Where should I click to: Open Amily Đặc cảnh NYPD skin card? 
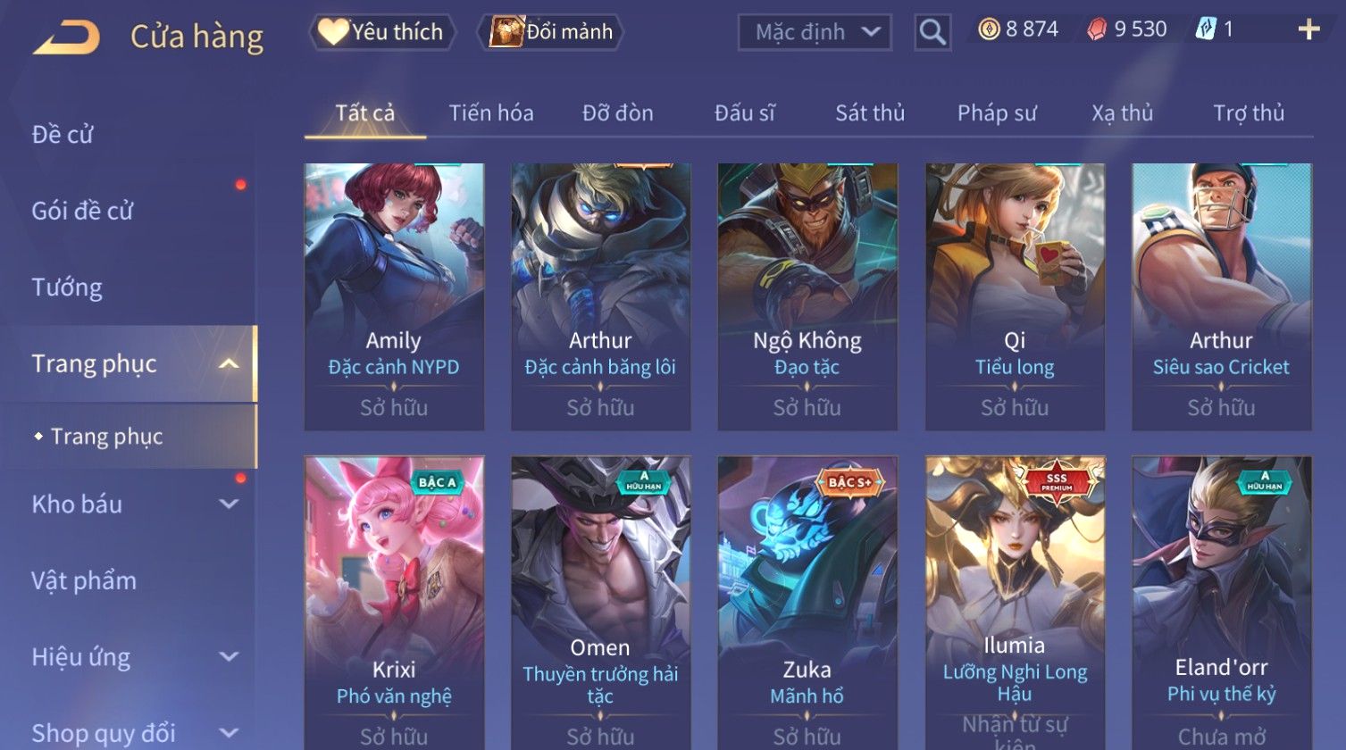coord(394,296)
